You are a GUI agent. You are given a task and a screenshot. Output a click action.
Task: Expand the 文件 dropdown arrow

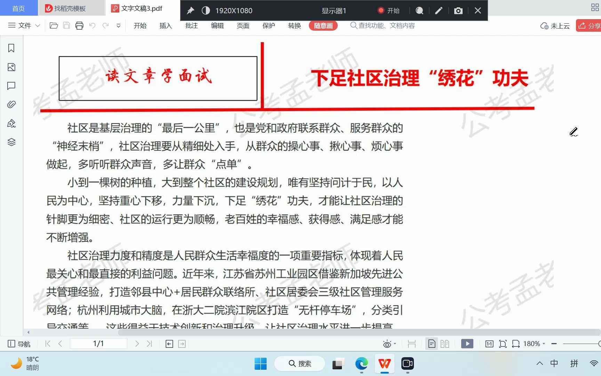pyautogui.click(x=38, y=25)
